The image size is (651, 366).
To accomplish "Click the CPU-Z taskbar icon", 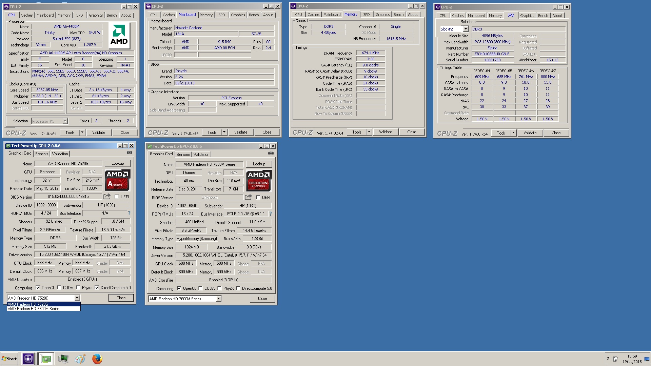I will [x=28, y=359].
